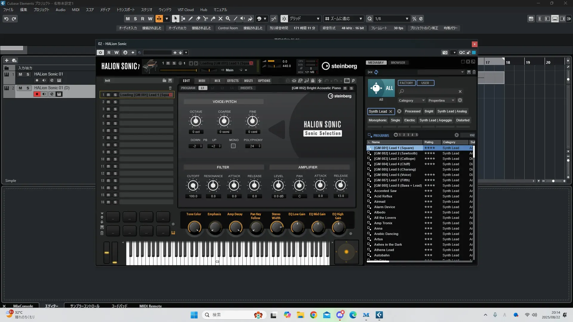This screenshot has height=322, width=573.
Task: Select the Split scissors tool
Action: [x=205, y=18]
